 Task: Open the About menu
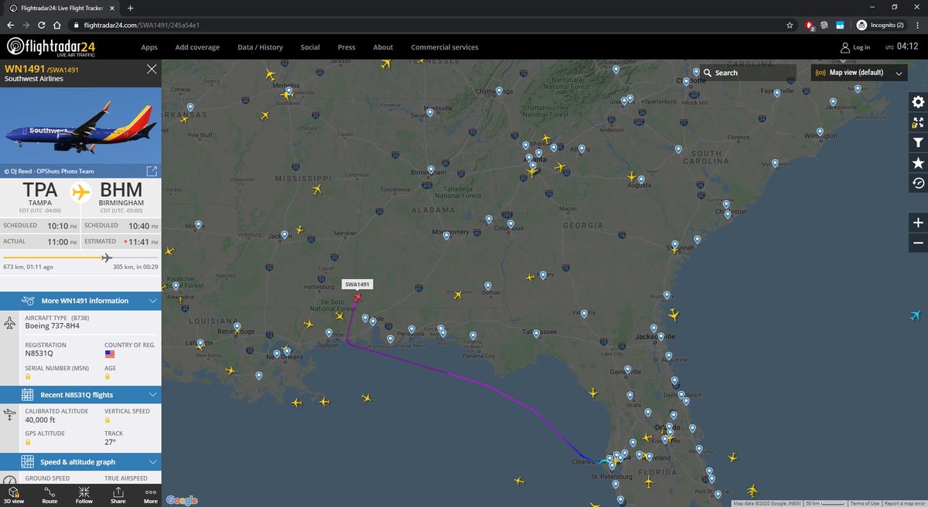[383, 47]
